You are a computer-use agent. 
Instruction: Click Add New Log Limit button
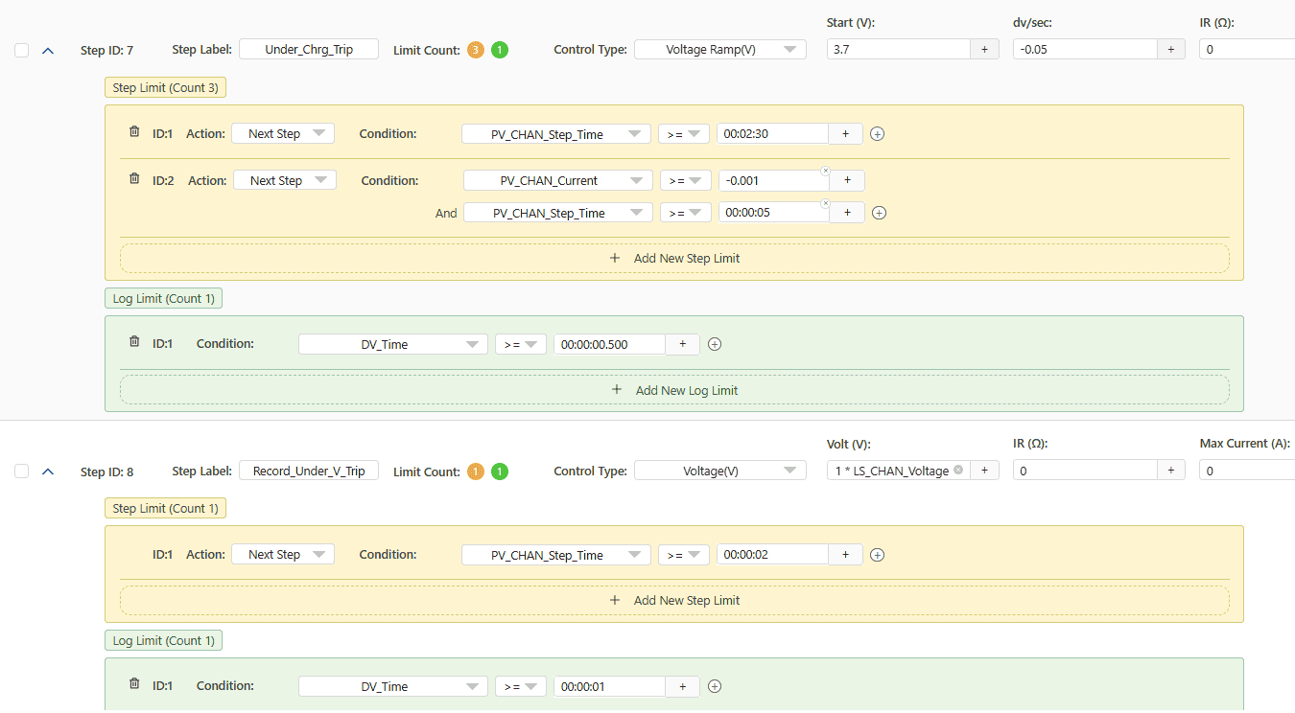tap(674, 390)
